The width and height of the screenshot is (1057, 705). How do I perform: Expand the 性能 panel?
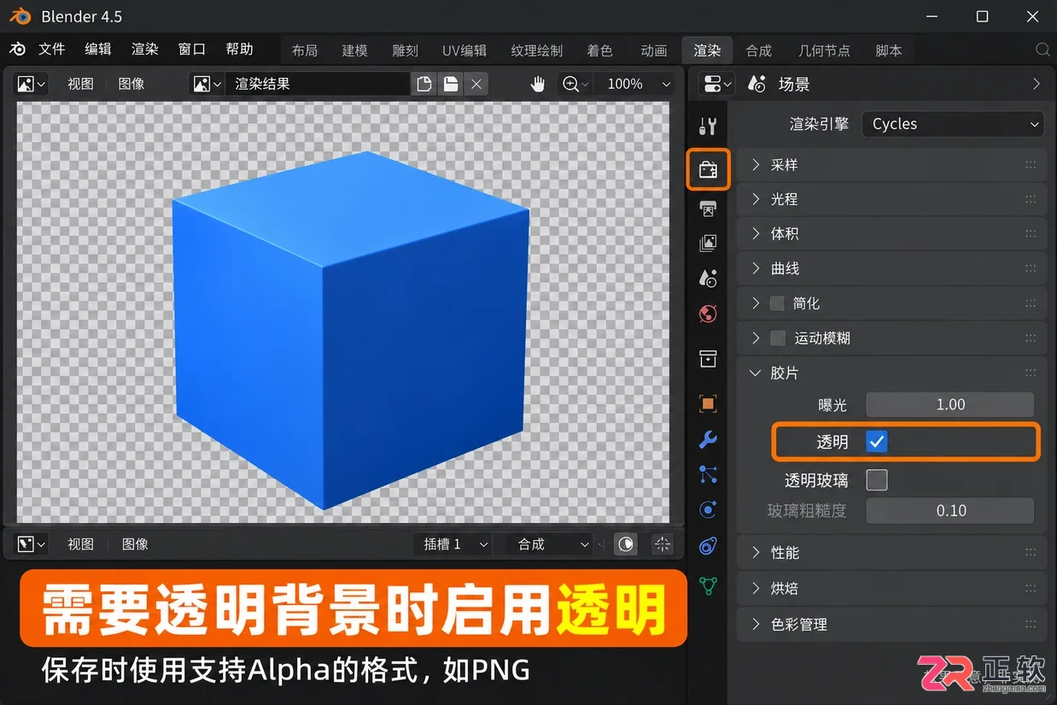891,553
